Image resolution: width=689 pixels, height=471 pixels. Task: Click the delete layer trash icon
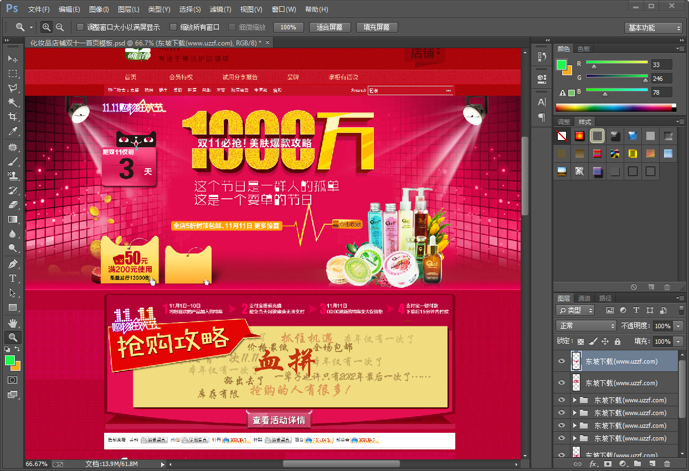coord(667,463)
